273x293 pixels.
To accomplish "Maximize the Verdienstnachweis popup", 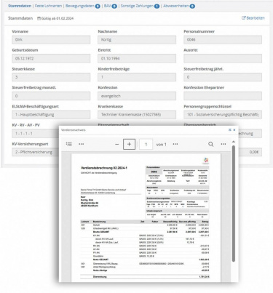I will click(230, 130).
